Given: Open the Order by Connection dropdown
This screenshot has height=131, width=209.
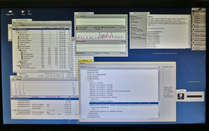Looking at the screenshot, I should 123,67.
